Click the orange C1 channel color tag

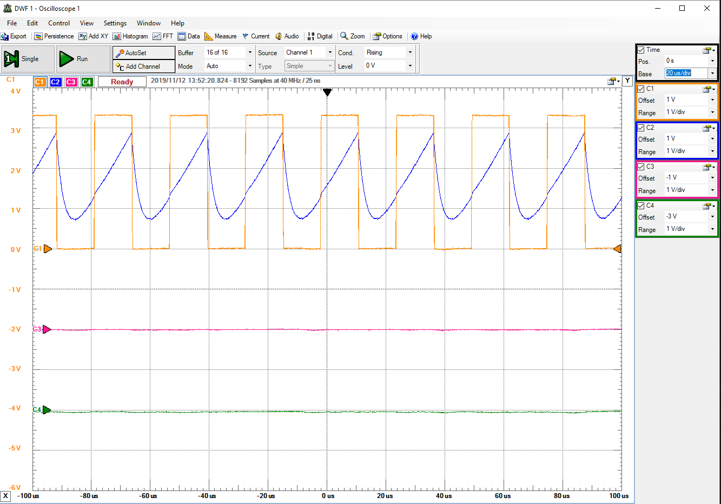click(x=39, y=82)
